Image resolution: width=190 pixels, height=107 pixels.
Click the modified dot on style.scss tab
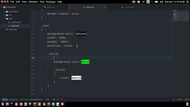105,7
